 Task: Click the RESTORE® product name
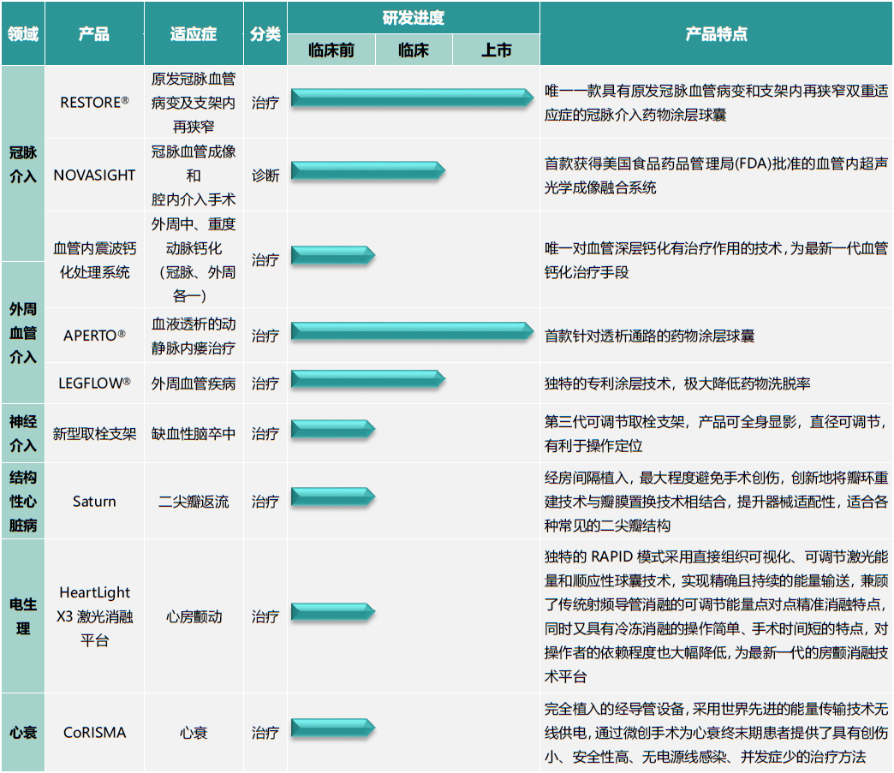tap(94, 102)
